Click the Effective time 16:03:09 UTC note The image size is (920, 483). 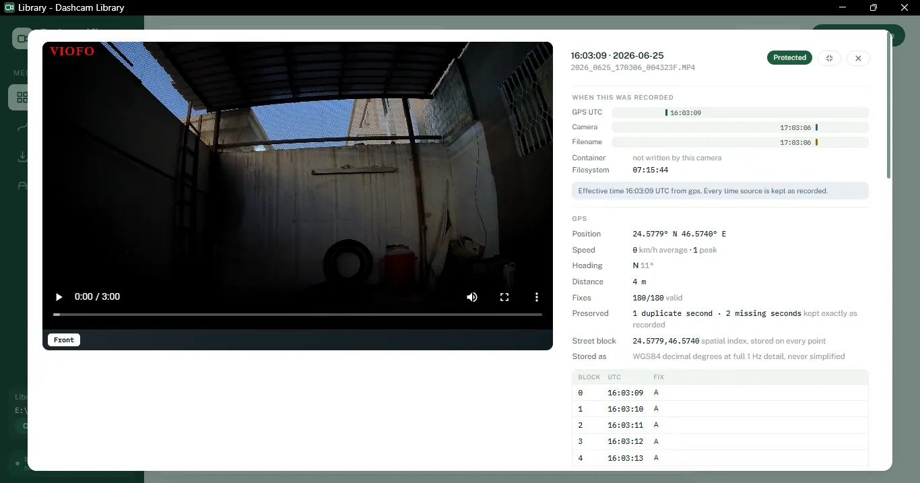(x=720, y=191)
